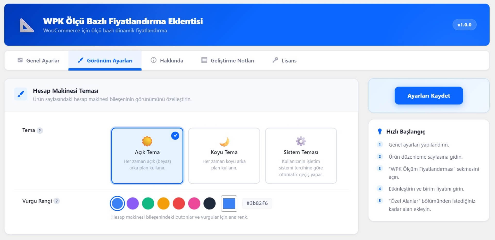
Task: Click the brush icon on Görünüm Ayarları tab
Action: [80, 60]
